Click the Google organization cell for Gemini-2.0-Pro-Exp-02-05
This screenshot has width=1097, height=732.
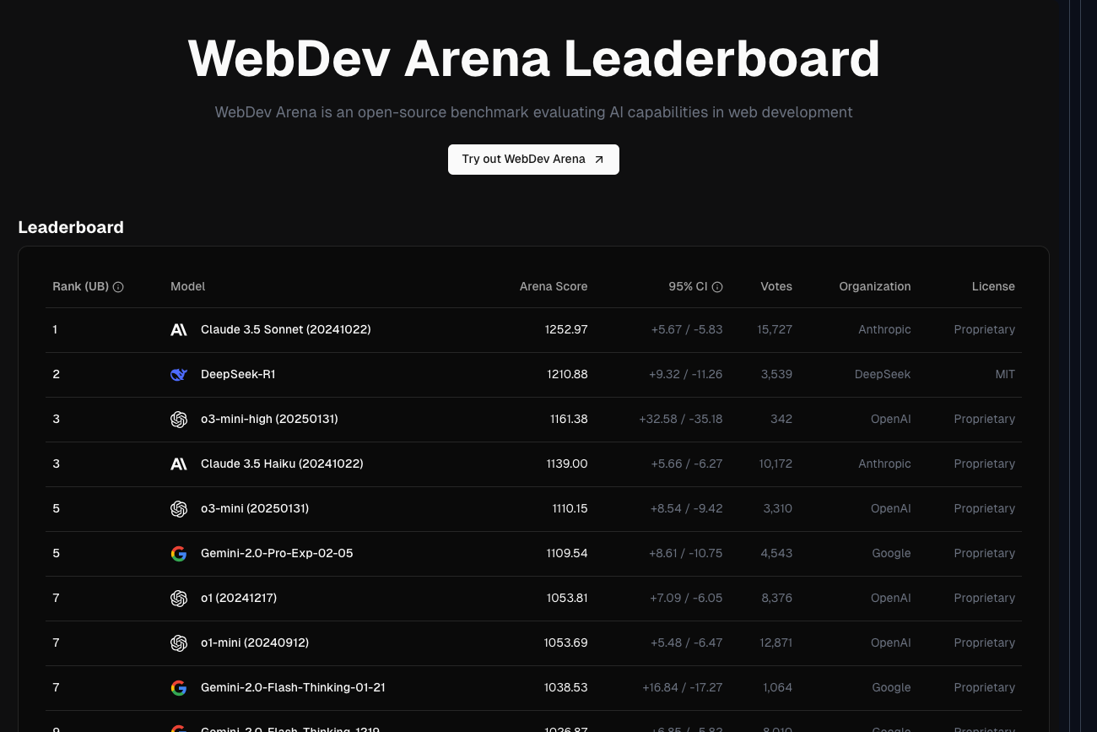click(891, 554)
